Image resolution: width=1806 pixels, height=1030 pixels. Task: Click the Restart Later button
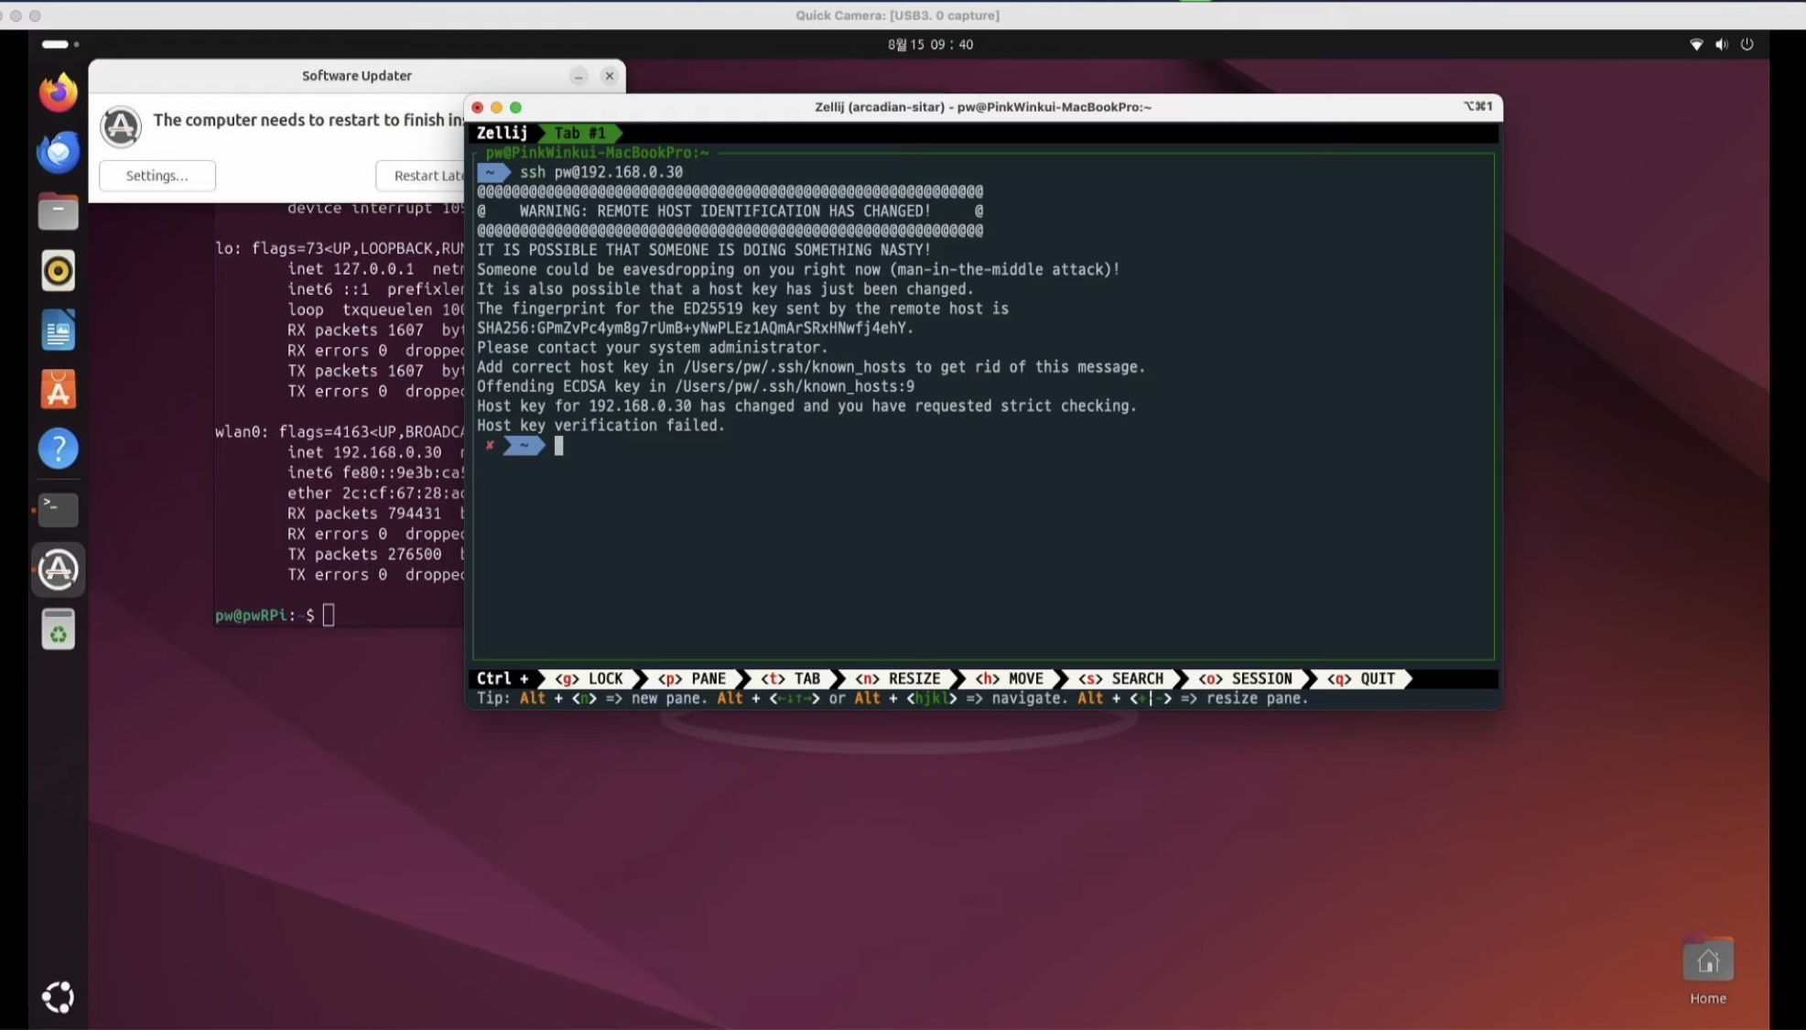pos(421,176)
